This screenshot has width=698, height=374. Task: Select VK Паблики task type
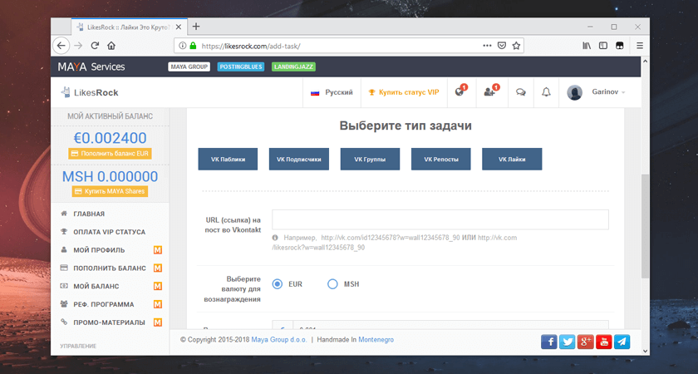pyautogui.click(x=228, y=159)
